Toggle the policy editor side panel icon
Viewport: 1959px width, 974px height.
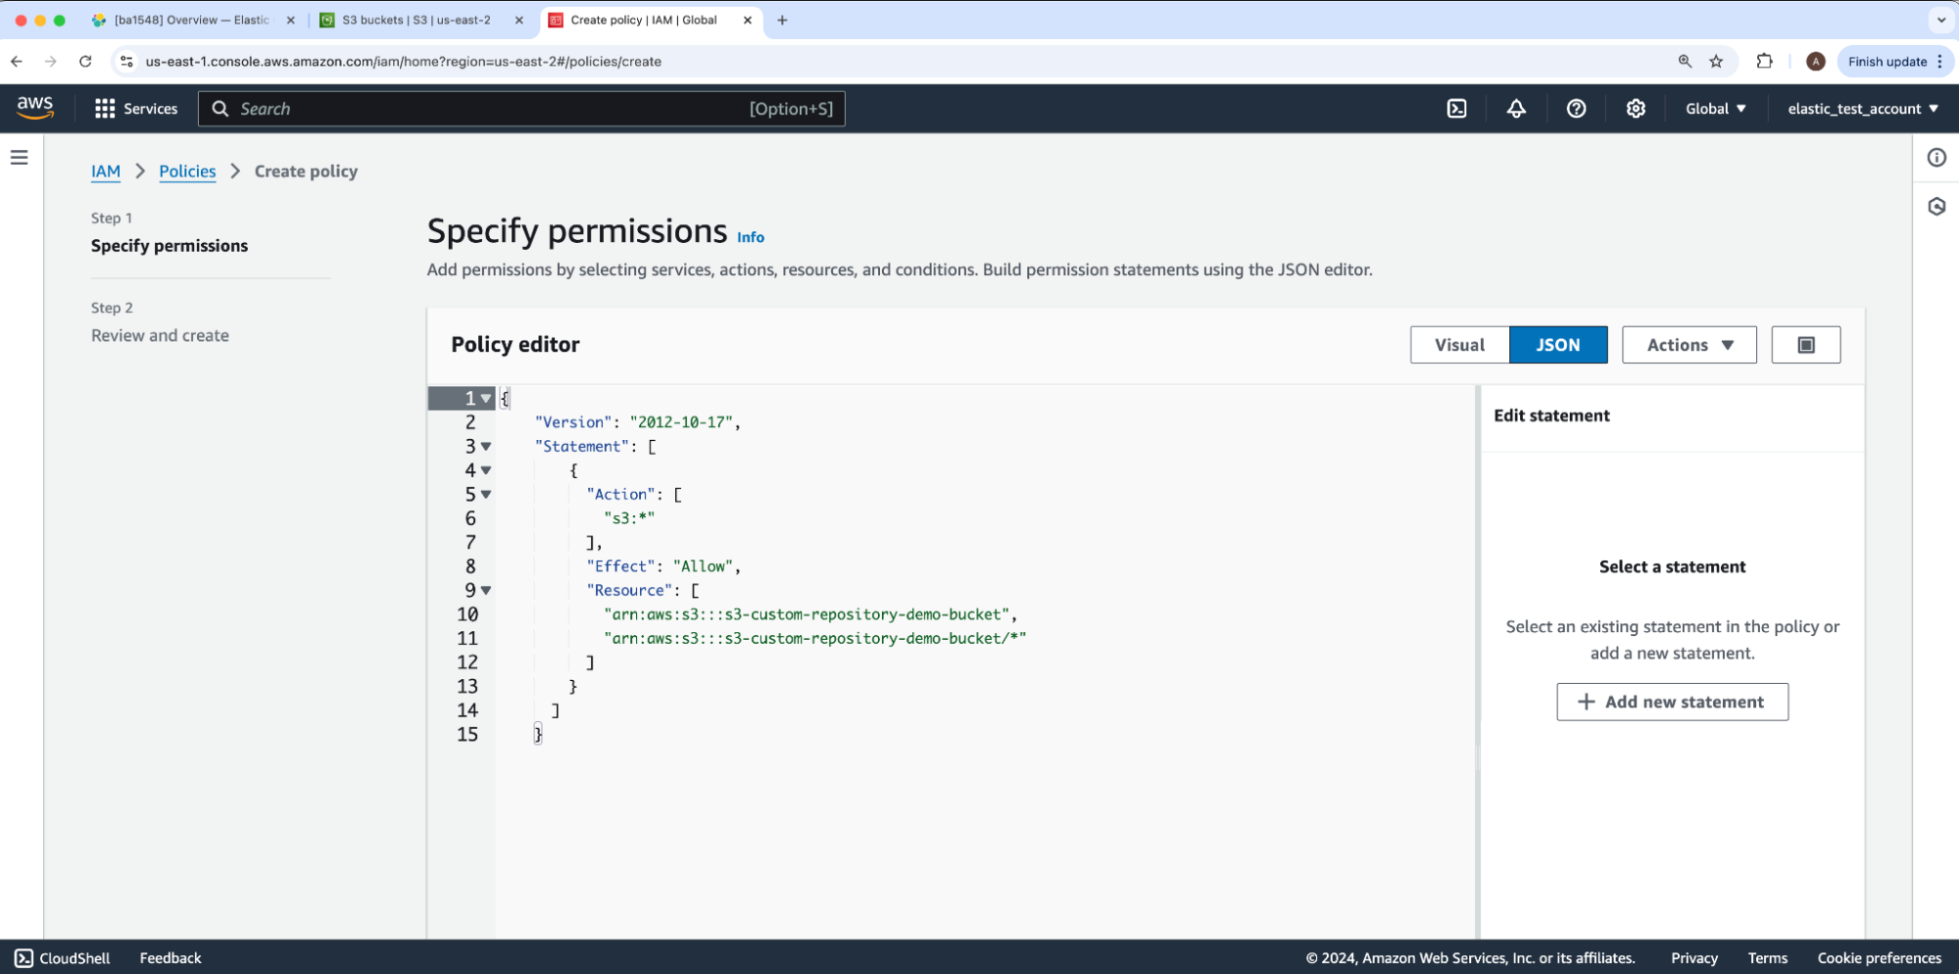click(1805, 345)
